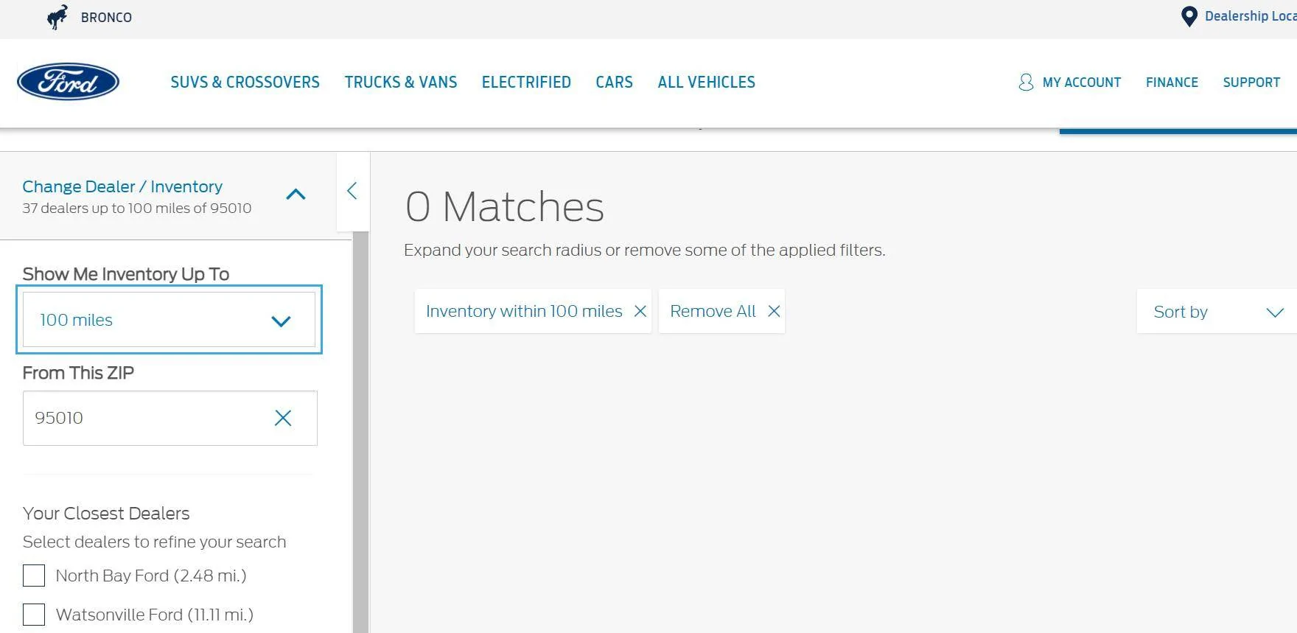The image size is (1297, 633).
Task: Open Trucks & Vans menu
Action: (x=401, y=82)
